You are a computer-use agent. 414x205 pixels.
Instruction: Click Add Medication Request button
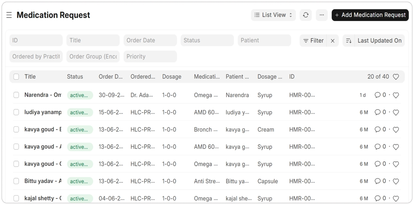pos(370,15)
